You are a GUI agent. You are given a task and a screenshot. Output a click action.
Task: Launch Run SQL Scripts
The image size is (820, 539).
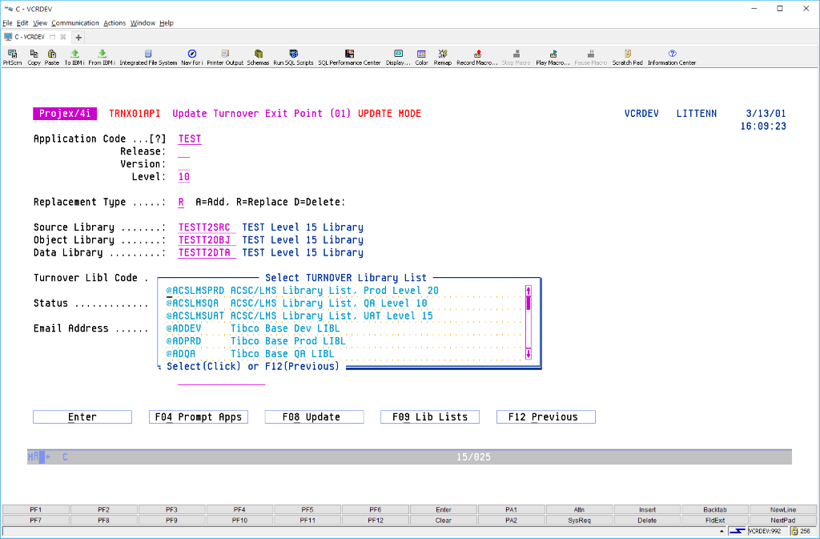293,57
